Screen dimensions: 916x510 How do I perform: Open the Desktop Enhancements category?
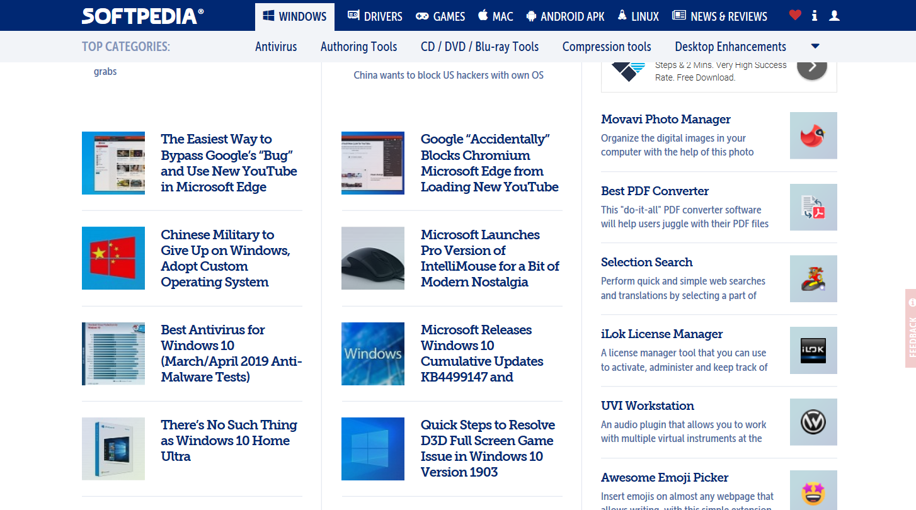pyautogui.click(x=731, y=47)
